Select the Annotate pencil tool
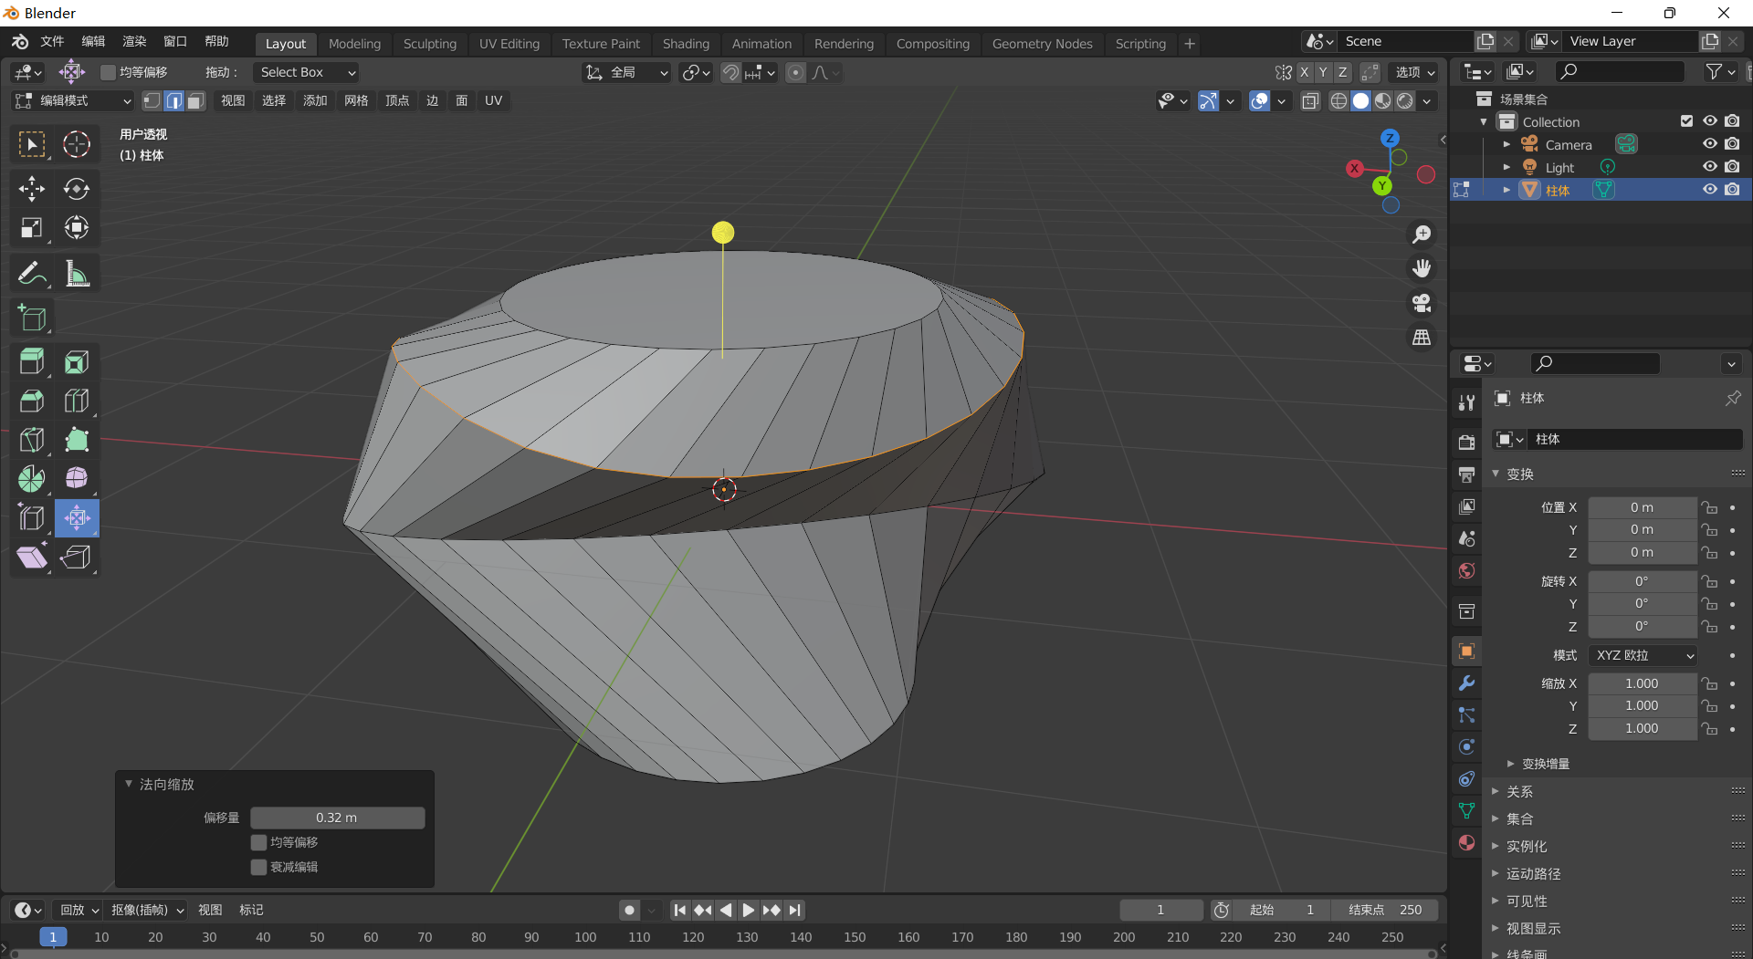 (x=32, y=273)
